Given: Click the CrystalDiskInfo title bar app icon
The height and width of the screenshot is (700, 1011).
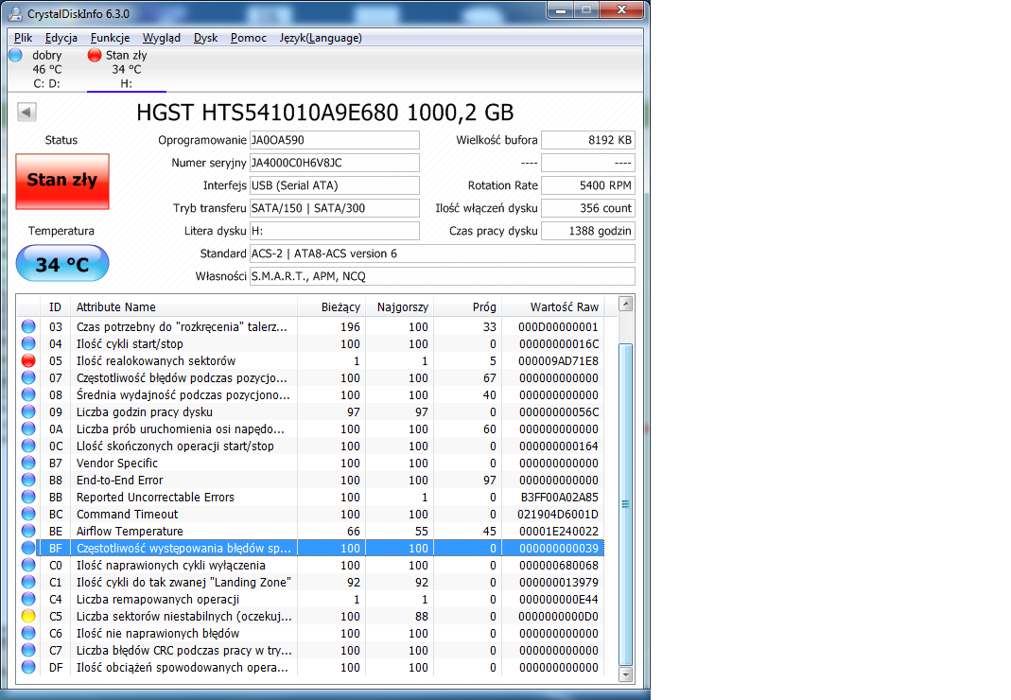Looking at the screenshot, I should [x=15, y=13].
